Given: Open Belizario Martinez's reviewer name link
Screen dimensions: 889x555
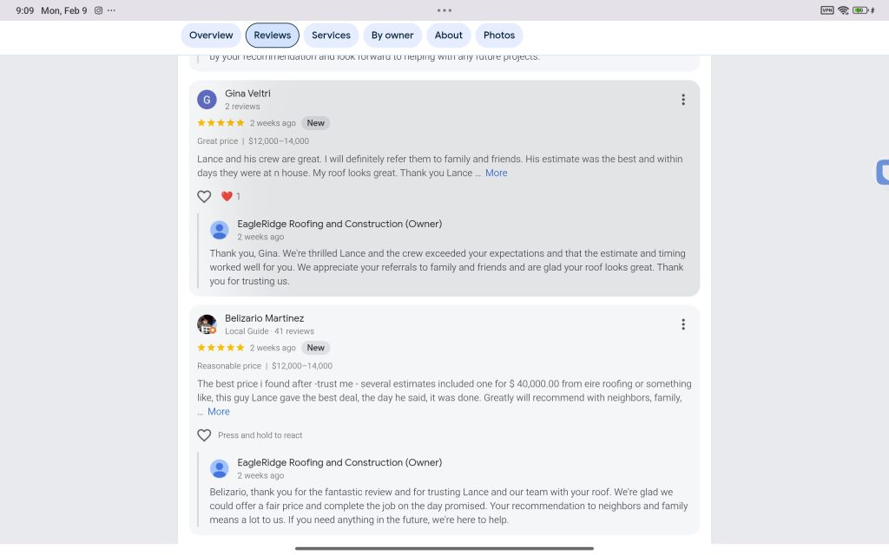Looking at the screenshot, I should click(264, 318).
